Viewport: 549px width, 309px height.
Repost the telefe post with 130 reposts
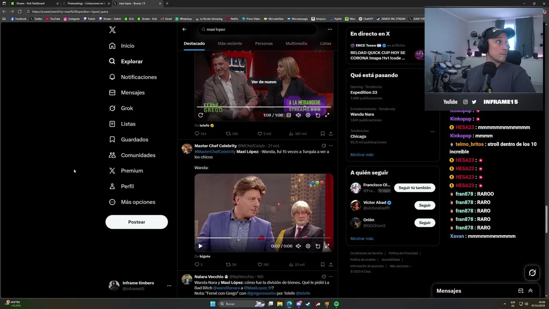pos(232,133)
